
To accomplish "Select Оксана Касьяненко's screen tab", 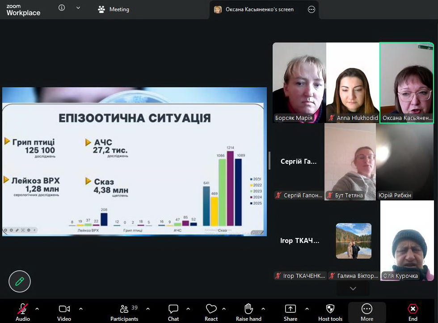I will pos(259,9).
